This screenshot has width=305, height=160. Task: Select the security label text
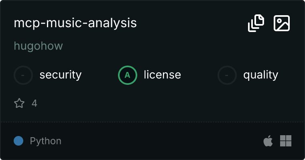click(x=61, y=75)
